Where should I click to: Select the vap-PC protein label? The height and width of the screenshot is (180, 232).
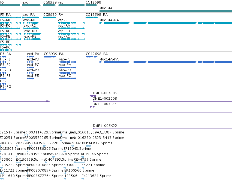65,76
